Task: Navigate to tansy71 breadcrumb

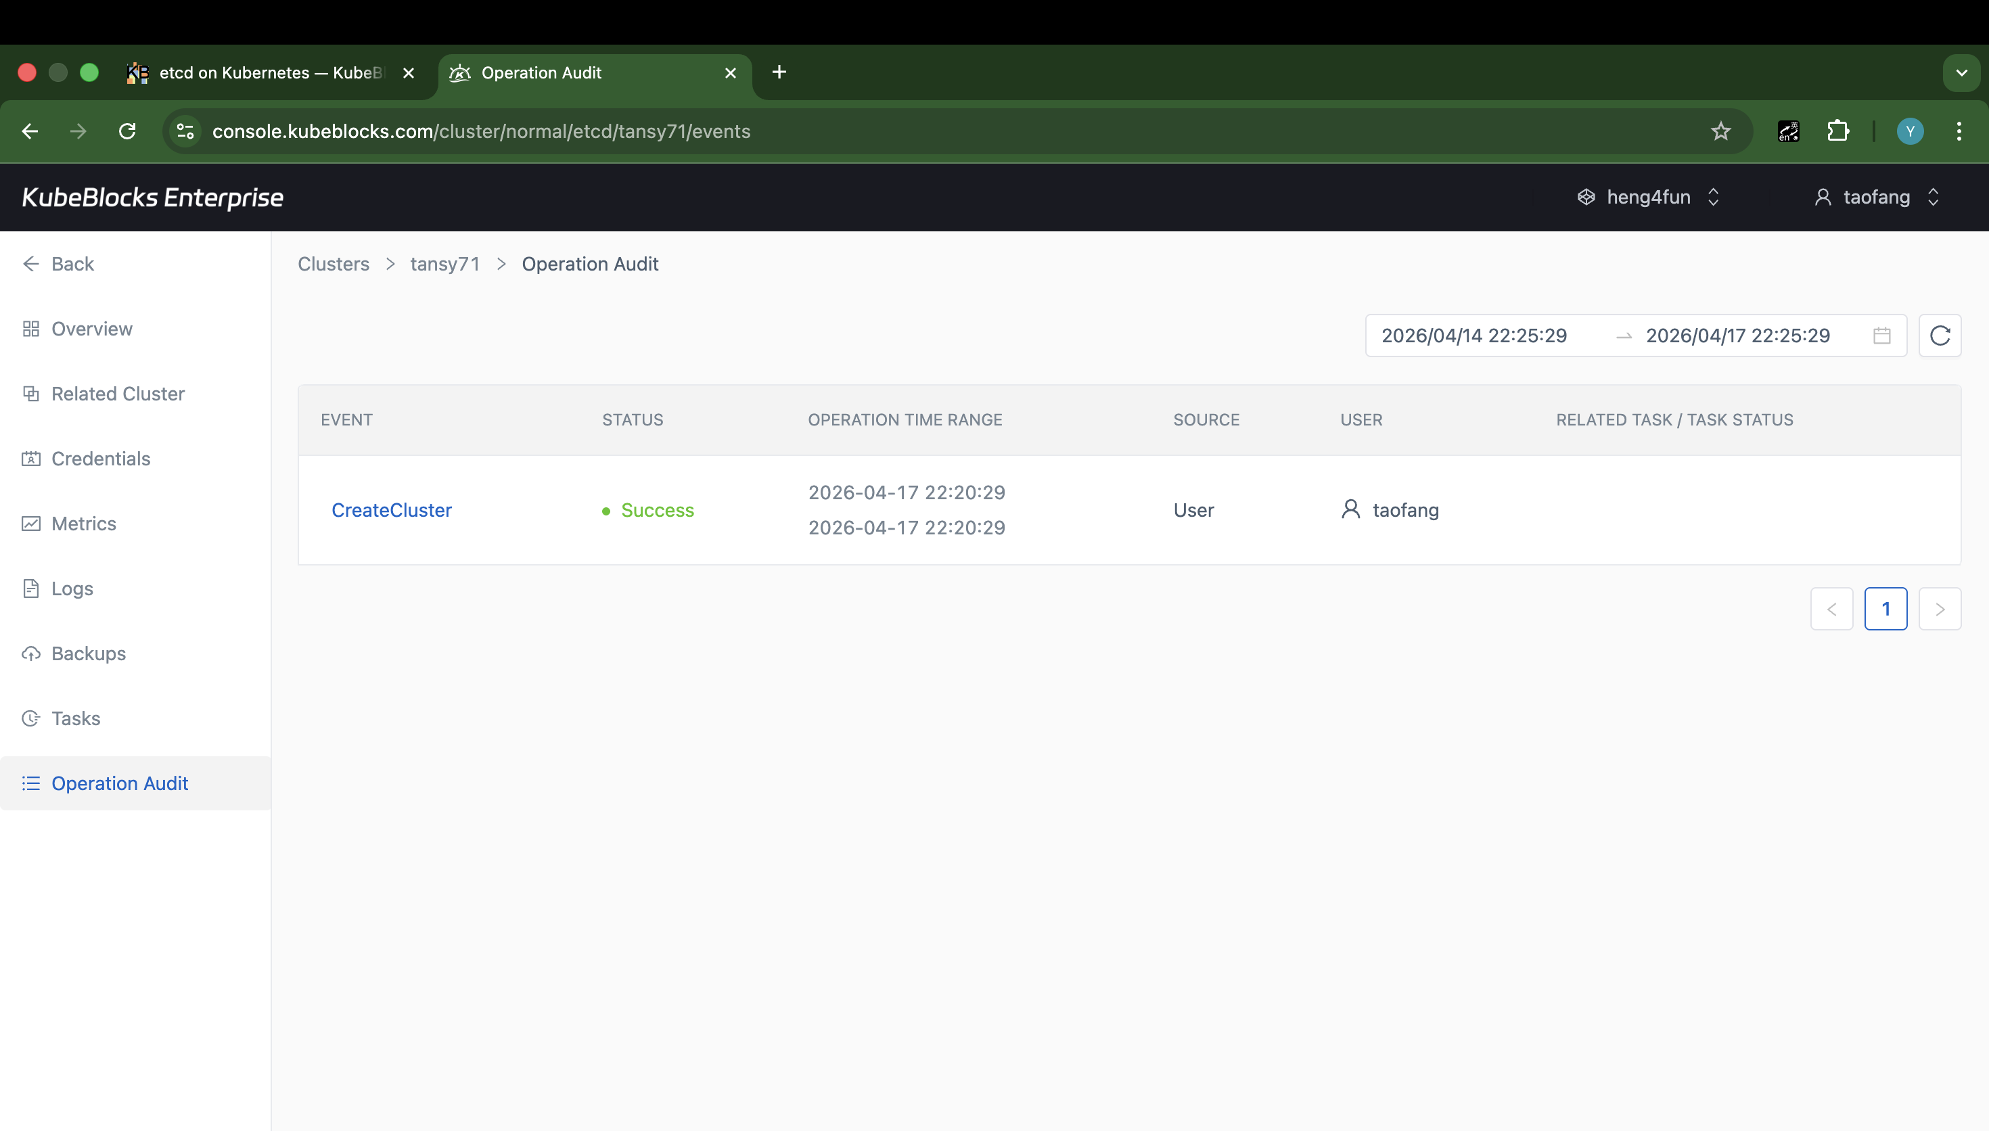Action: click(445, 264)
